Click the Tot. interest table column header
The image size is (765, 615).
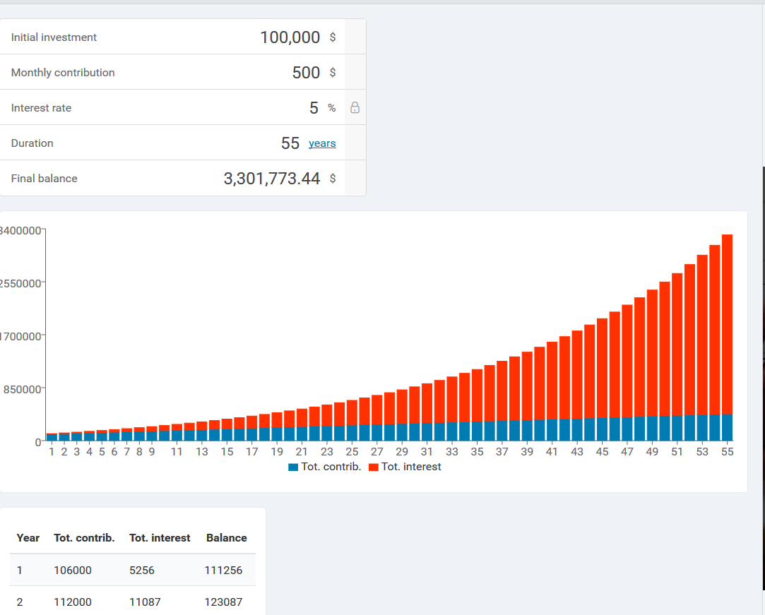(x=160, y=538)
